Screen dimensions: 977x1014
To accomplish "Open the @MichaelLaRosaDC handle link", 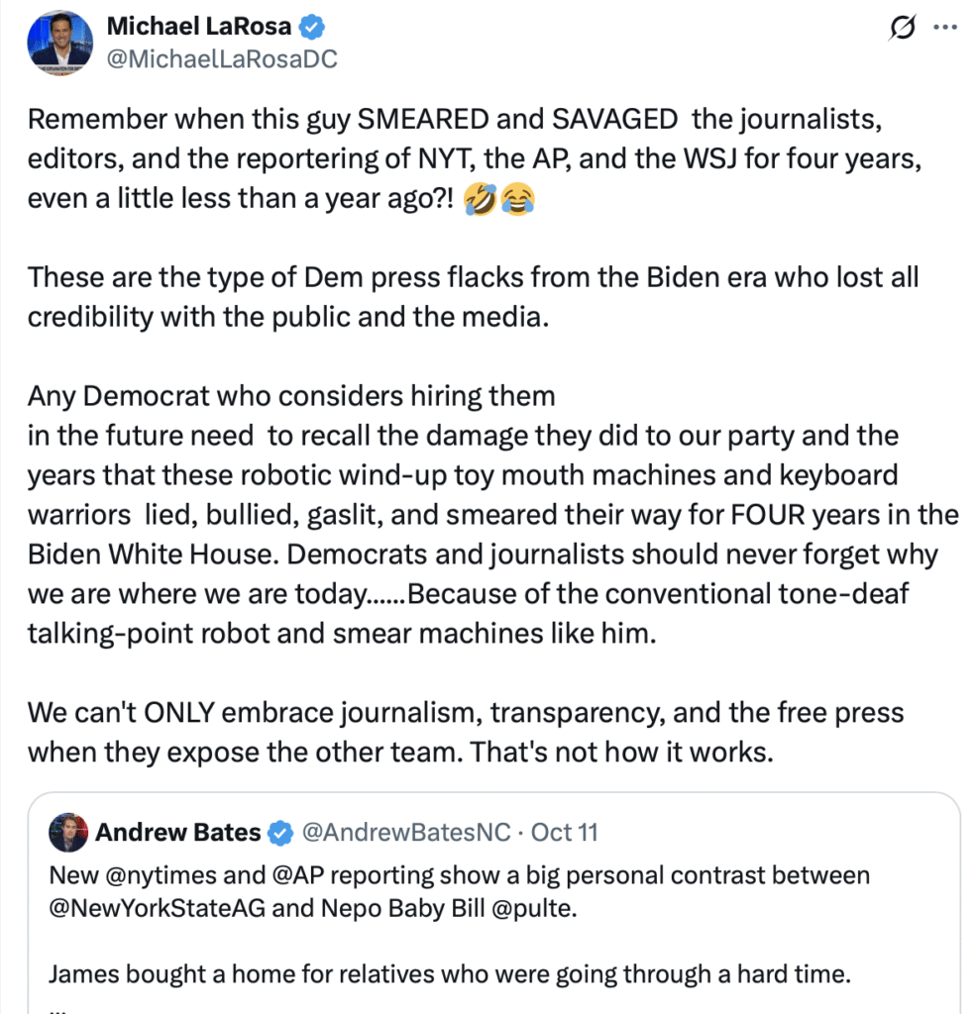I will coord(222,59).
